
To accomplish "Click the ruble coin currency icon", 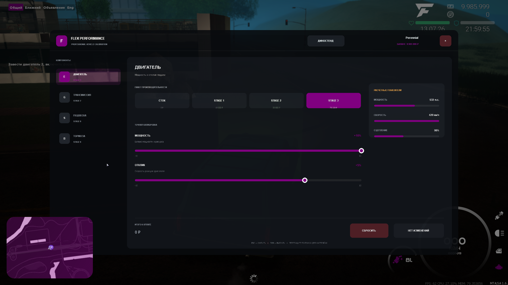I will click(450, 14).
